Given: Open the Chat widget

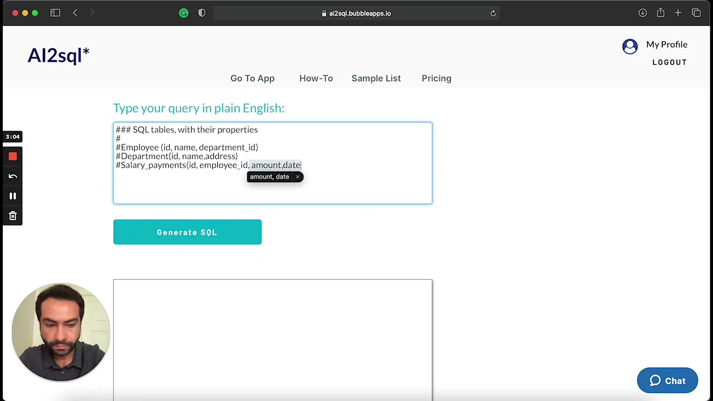Looking at the screenshot, I should pyautogui.click(x=667, y=381).
